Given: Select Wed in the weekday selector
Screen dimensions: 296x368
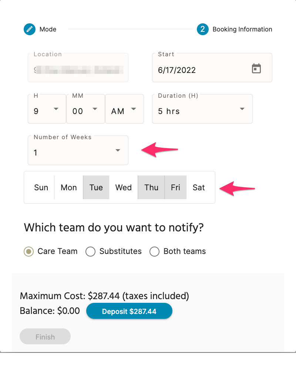Looking at the screenshot, I should pyautogui.click(x=123, y=187).
